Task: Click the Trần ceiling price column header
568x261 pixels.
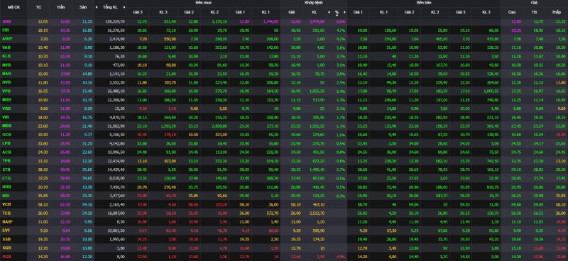Action: (61, 8)
